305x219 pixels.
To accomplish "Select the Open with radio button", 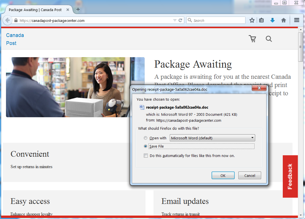I will click(145, 138).
